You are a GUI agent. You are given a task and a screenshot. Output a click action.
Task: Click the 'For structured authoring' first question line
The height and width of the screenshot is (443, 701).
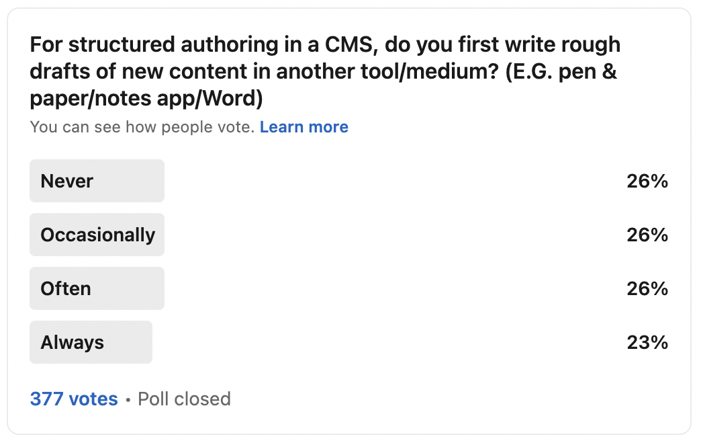coord(325,45)
